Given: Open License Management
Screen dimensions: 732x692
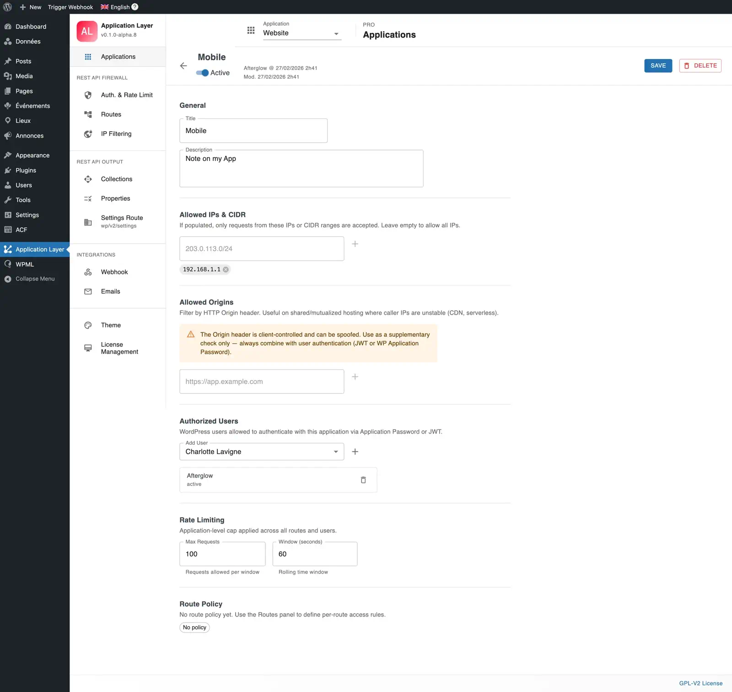Looking at the screenshot, I should tap(119, 348).
